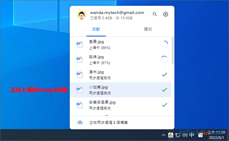Screen dimensions: 229x141
Task: Open the volume speaker tray icon
Action: click(x=185, y=135)
